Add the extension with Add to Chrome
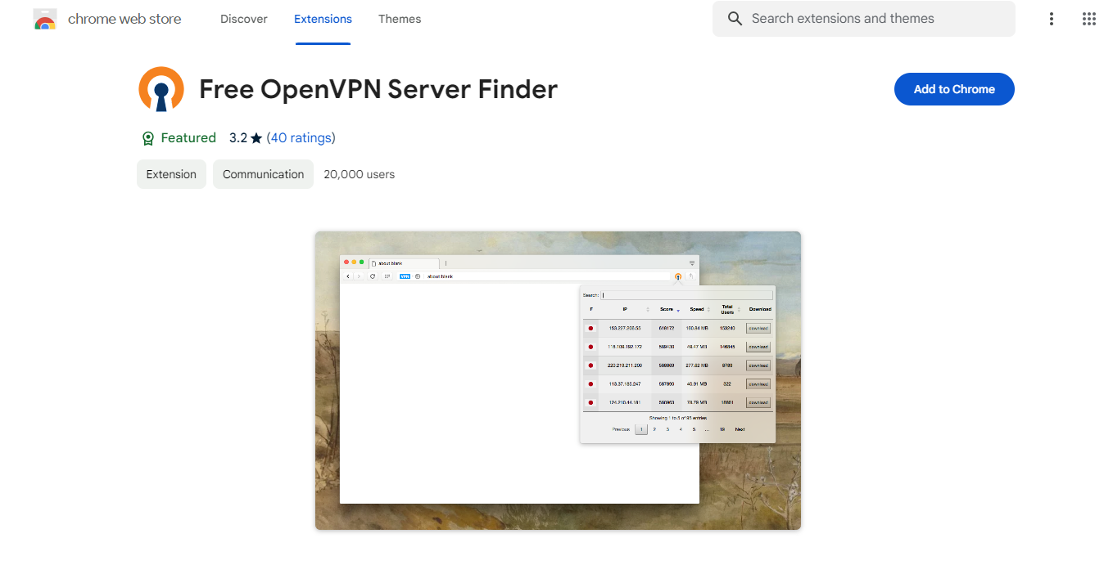The image size is (1104, 574). [x=954, y=89]
